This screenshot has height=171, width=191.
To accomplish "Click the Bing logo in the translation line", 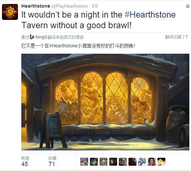I will point(32,37).
